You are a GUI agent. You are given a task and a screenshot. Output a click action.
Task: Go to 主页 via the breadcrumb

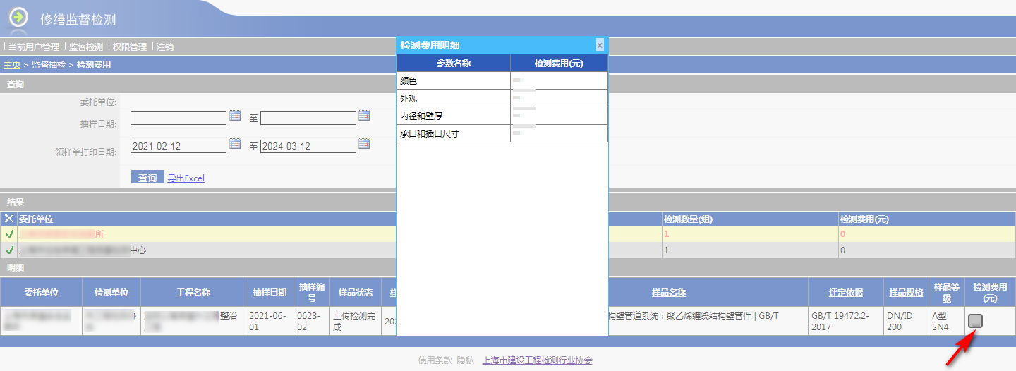pos(12,65)
